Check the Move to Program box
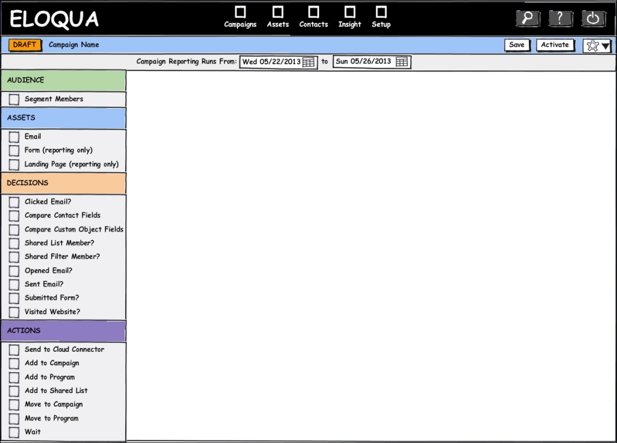 click(x=14, y=418)
